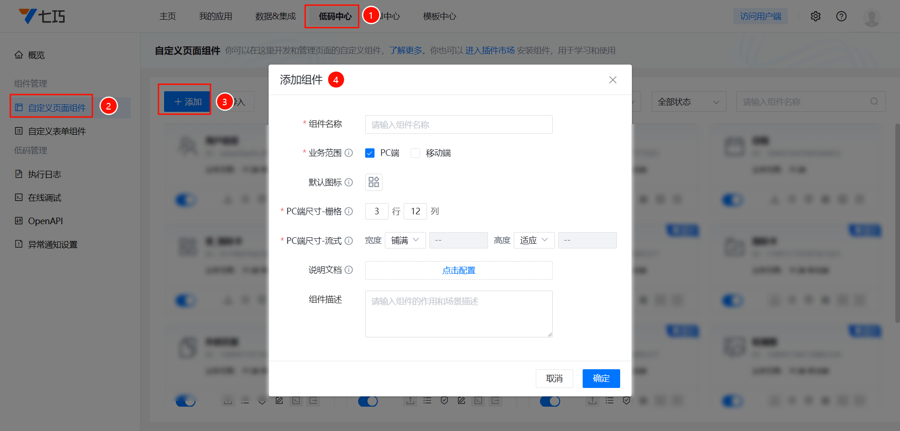Close the 添加组件 dialog
This screenshot has height=431, width=900.
(x=613, y=80)
